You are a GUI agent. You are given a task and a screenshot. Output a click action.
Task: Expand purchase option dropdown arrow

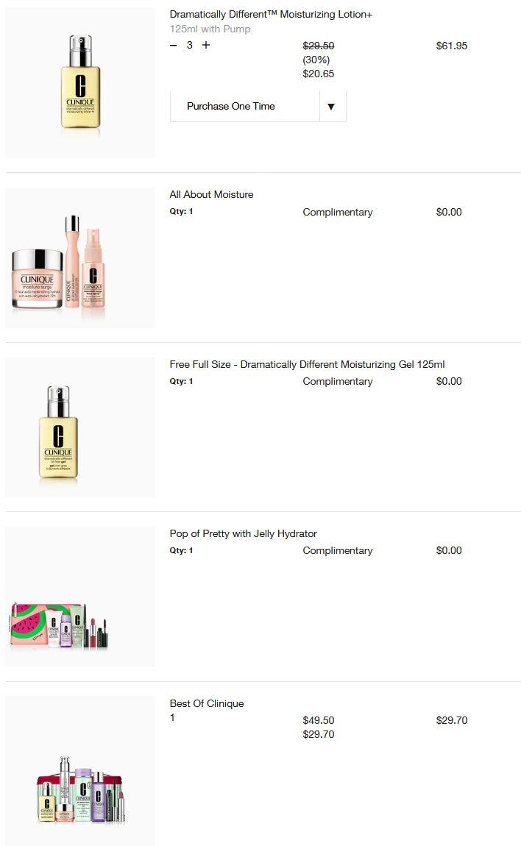point(331,106)
